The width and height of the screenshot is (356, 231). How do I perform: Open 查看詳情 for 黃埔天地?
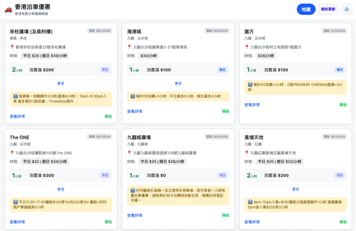tap(252, 222)
